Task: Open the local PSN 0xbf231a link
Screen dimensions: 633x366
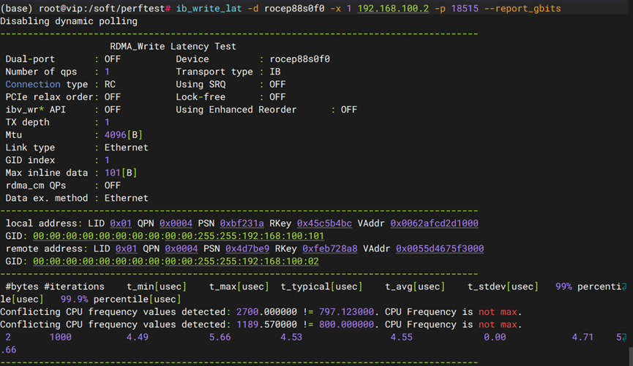Action: coord(241,223)
